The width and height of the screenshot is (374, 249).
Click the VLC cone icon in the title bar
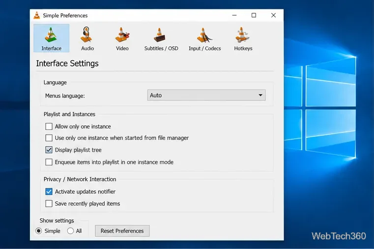click(x=37, y=16)
